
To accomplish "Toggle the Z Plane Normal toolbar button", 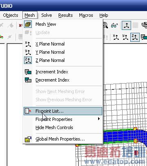I will tap(135, 37).
